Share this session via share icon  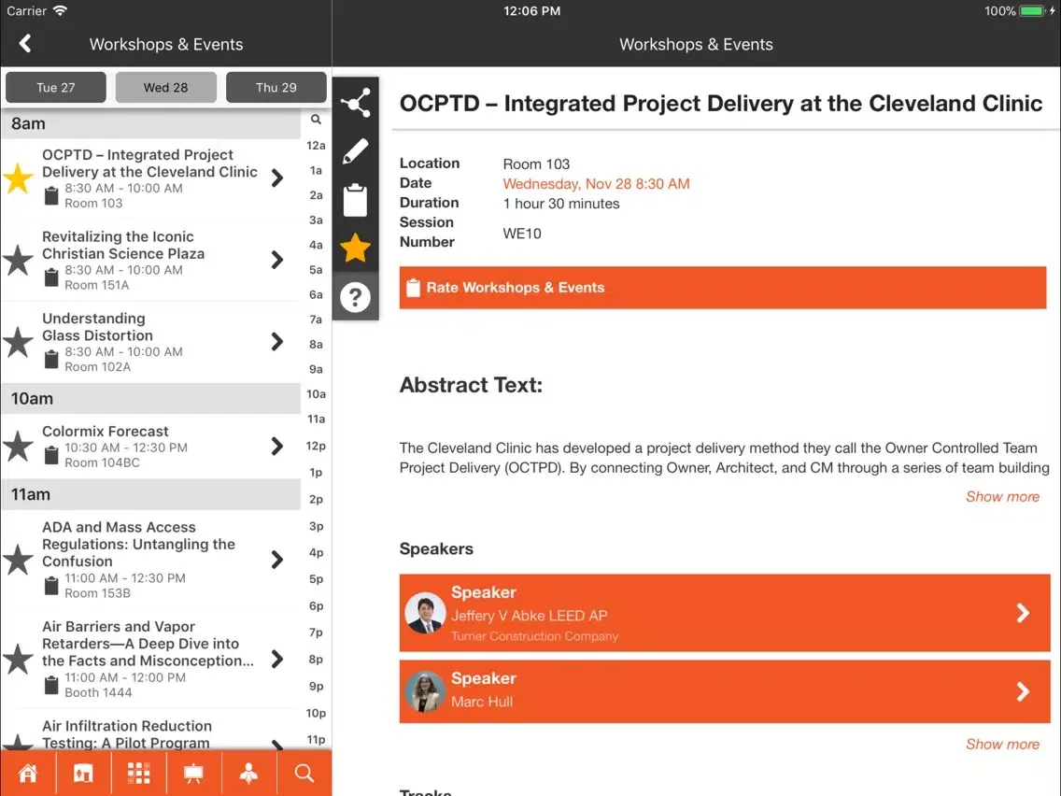[x=355, y=103]
